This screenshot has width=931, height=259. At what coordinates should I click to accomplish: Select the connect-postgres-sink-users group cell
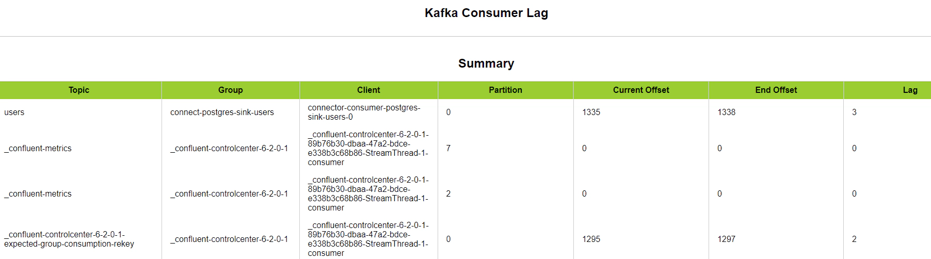coord(222,112)
